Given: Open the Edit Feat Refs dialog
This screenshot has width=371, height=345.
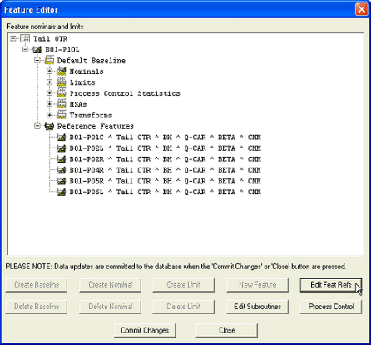Looking at the screenshot, I should pos(331,285).
